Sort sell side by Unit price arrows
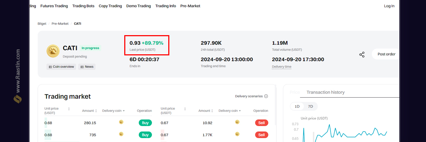The width and height of the screenshot is (426, 142). point(185,109)
